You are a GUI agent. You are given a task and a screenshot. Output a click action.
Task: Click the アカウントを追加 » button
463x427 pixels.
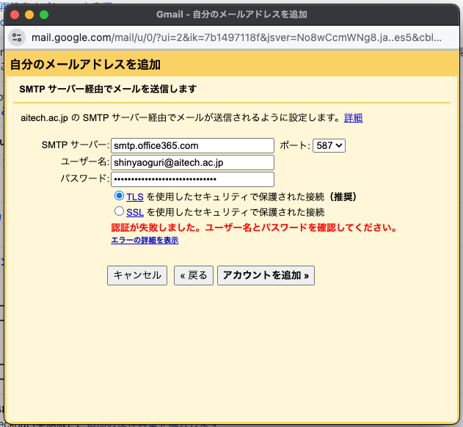(x=266, y=276)
